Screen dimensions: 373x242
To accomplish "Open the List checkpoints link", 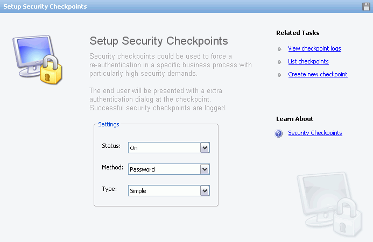I will click(308, 61).
